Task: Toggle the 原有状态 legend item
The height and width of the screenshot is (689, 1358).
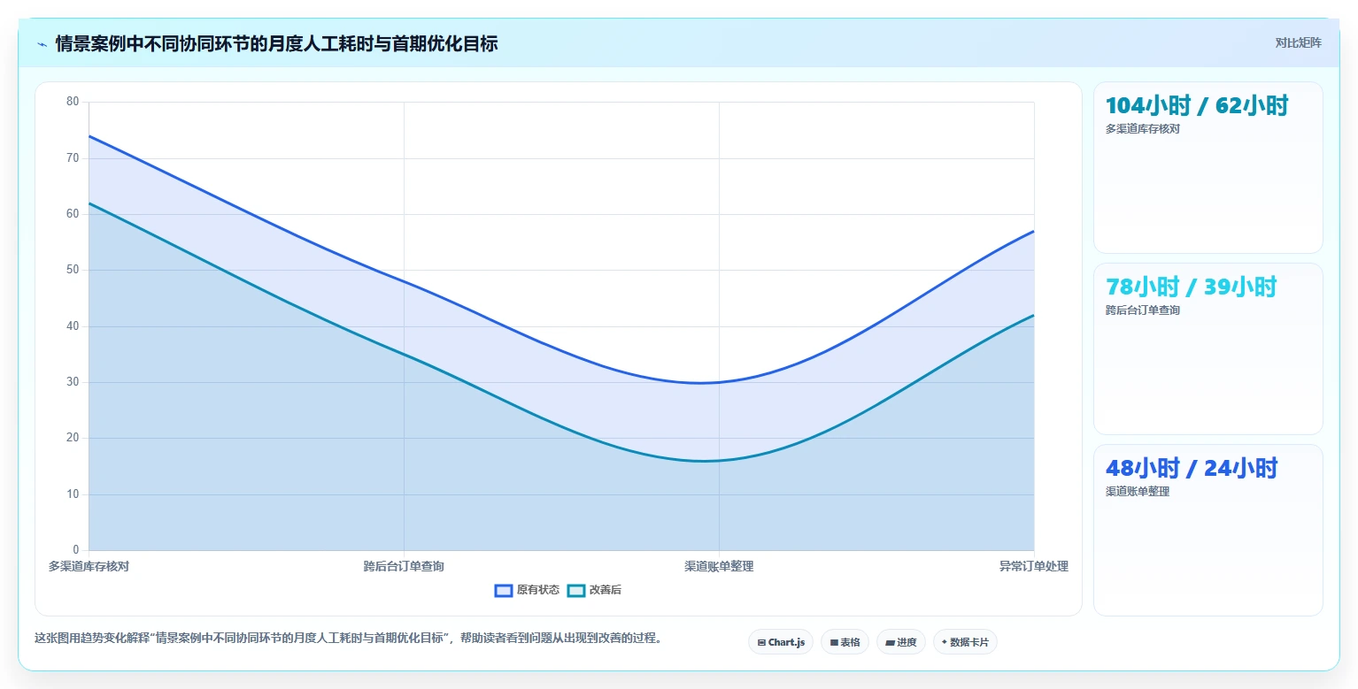Action: (527, 590)
